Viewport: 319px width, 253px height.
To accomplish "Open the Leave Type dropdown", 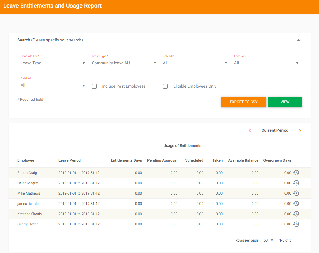I will [x=124, y=63].
